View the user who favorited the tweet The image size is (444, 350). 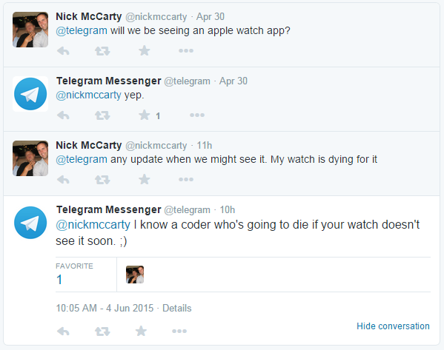coord(135,275)
